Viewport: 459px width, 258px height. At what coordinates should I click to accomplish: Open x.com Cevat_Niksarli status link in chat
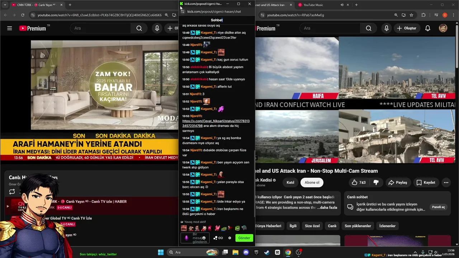coord(216,123)
